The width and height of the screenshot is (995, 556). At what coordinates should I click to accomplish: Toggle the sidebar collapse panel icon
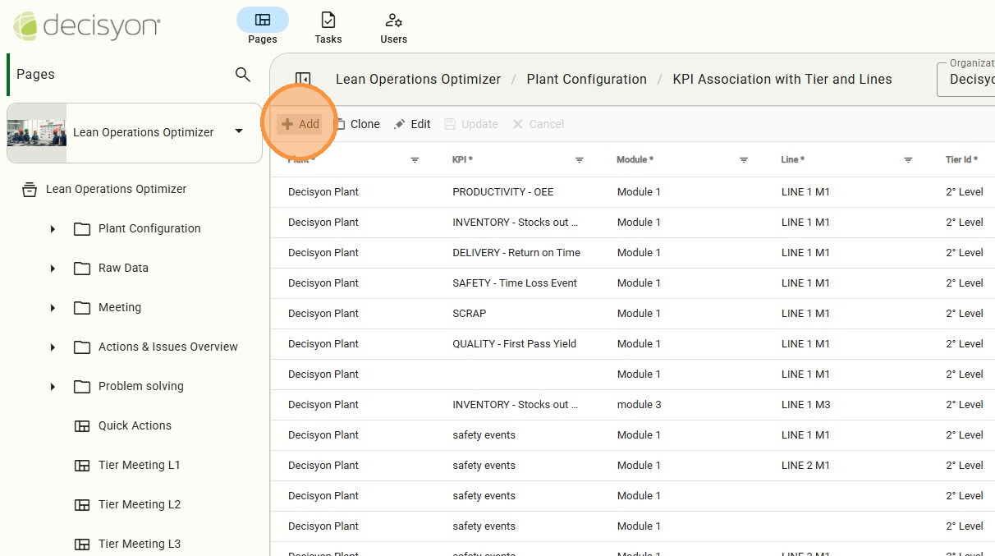click(x=302, y=80)
